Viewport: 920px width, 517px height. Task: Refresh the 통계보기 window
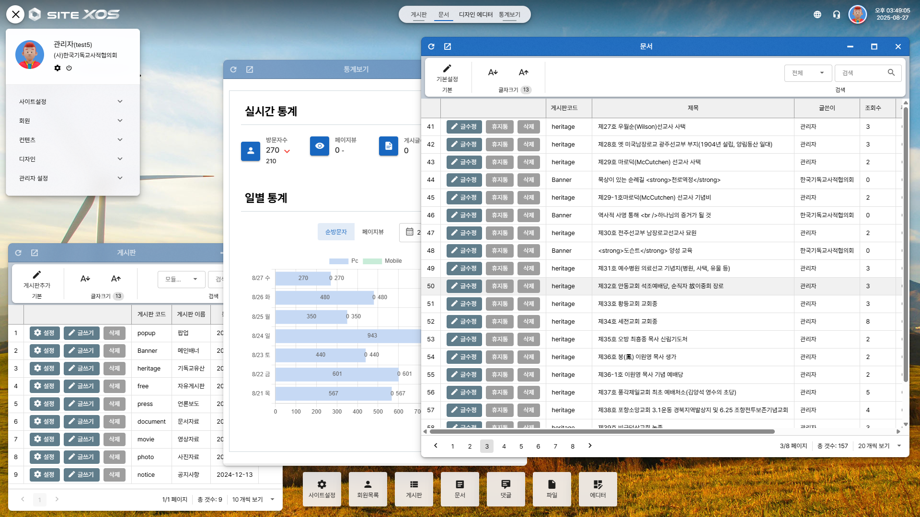point(233,69)
